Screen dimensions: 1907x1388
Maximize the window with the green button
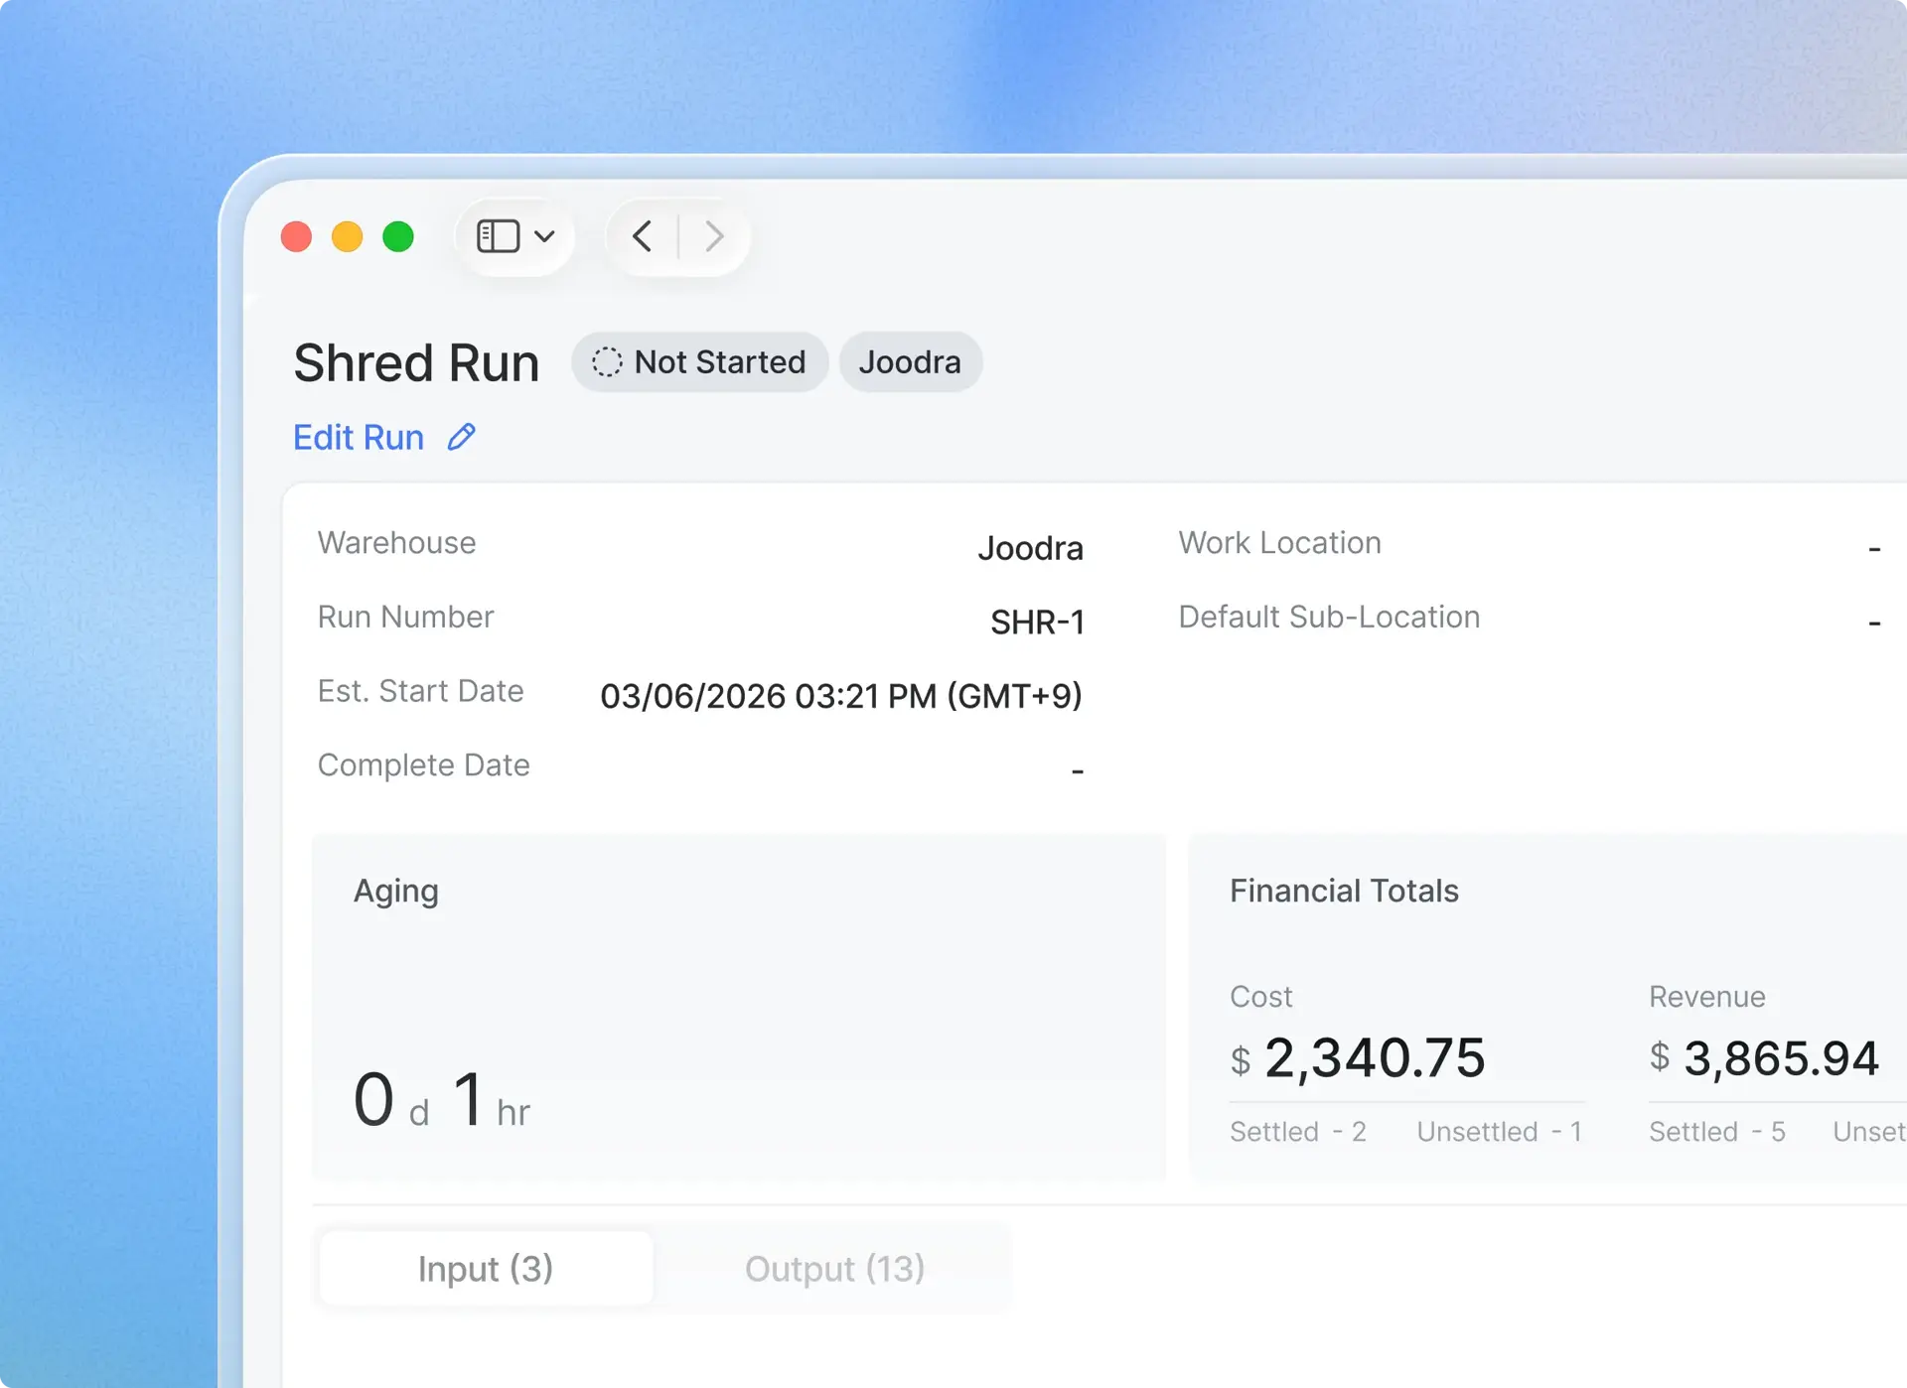[x=398, y=236]
